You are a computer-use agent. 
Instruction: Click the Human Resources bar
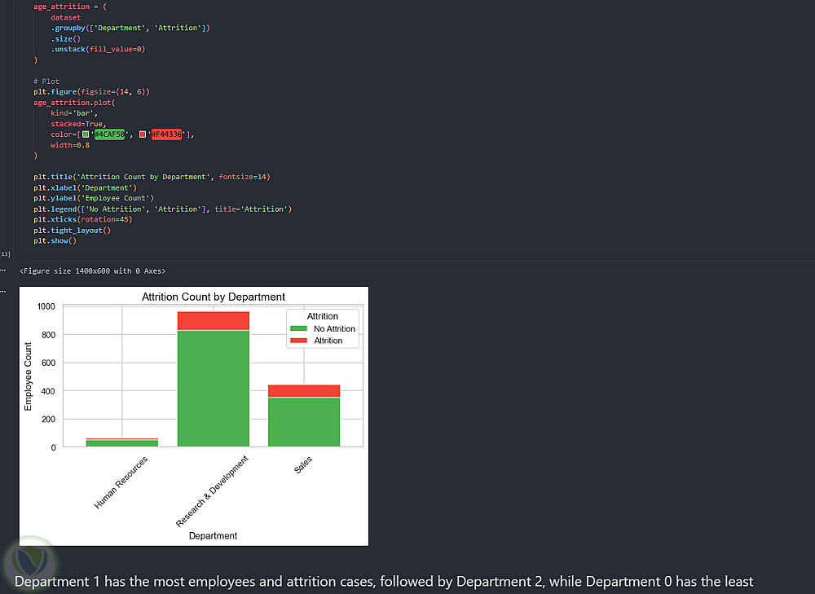click(122, 442)
